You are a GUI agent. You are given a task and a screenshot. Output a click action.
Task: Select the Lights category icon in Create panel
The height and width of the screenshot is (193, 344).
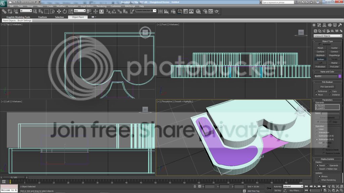point(324,31)
